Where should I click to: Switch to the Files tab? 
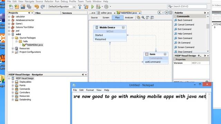point(38,13)
